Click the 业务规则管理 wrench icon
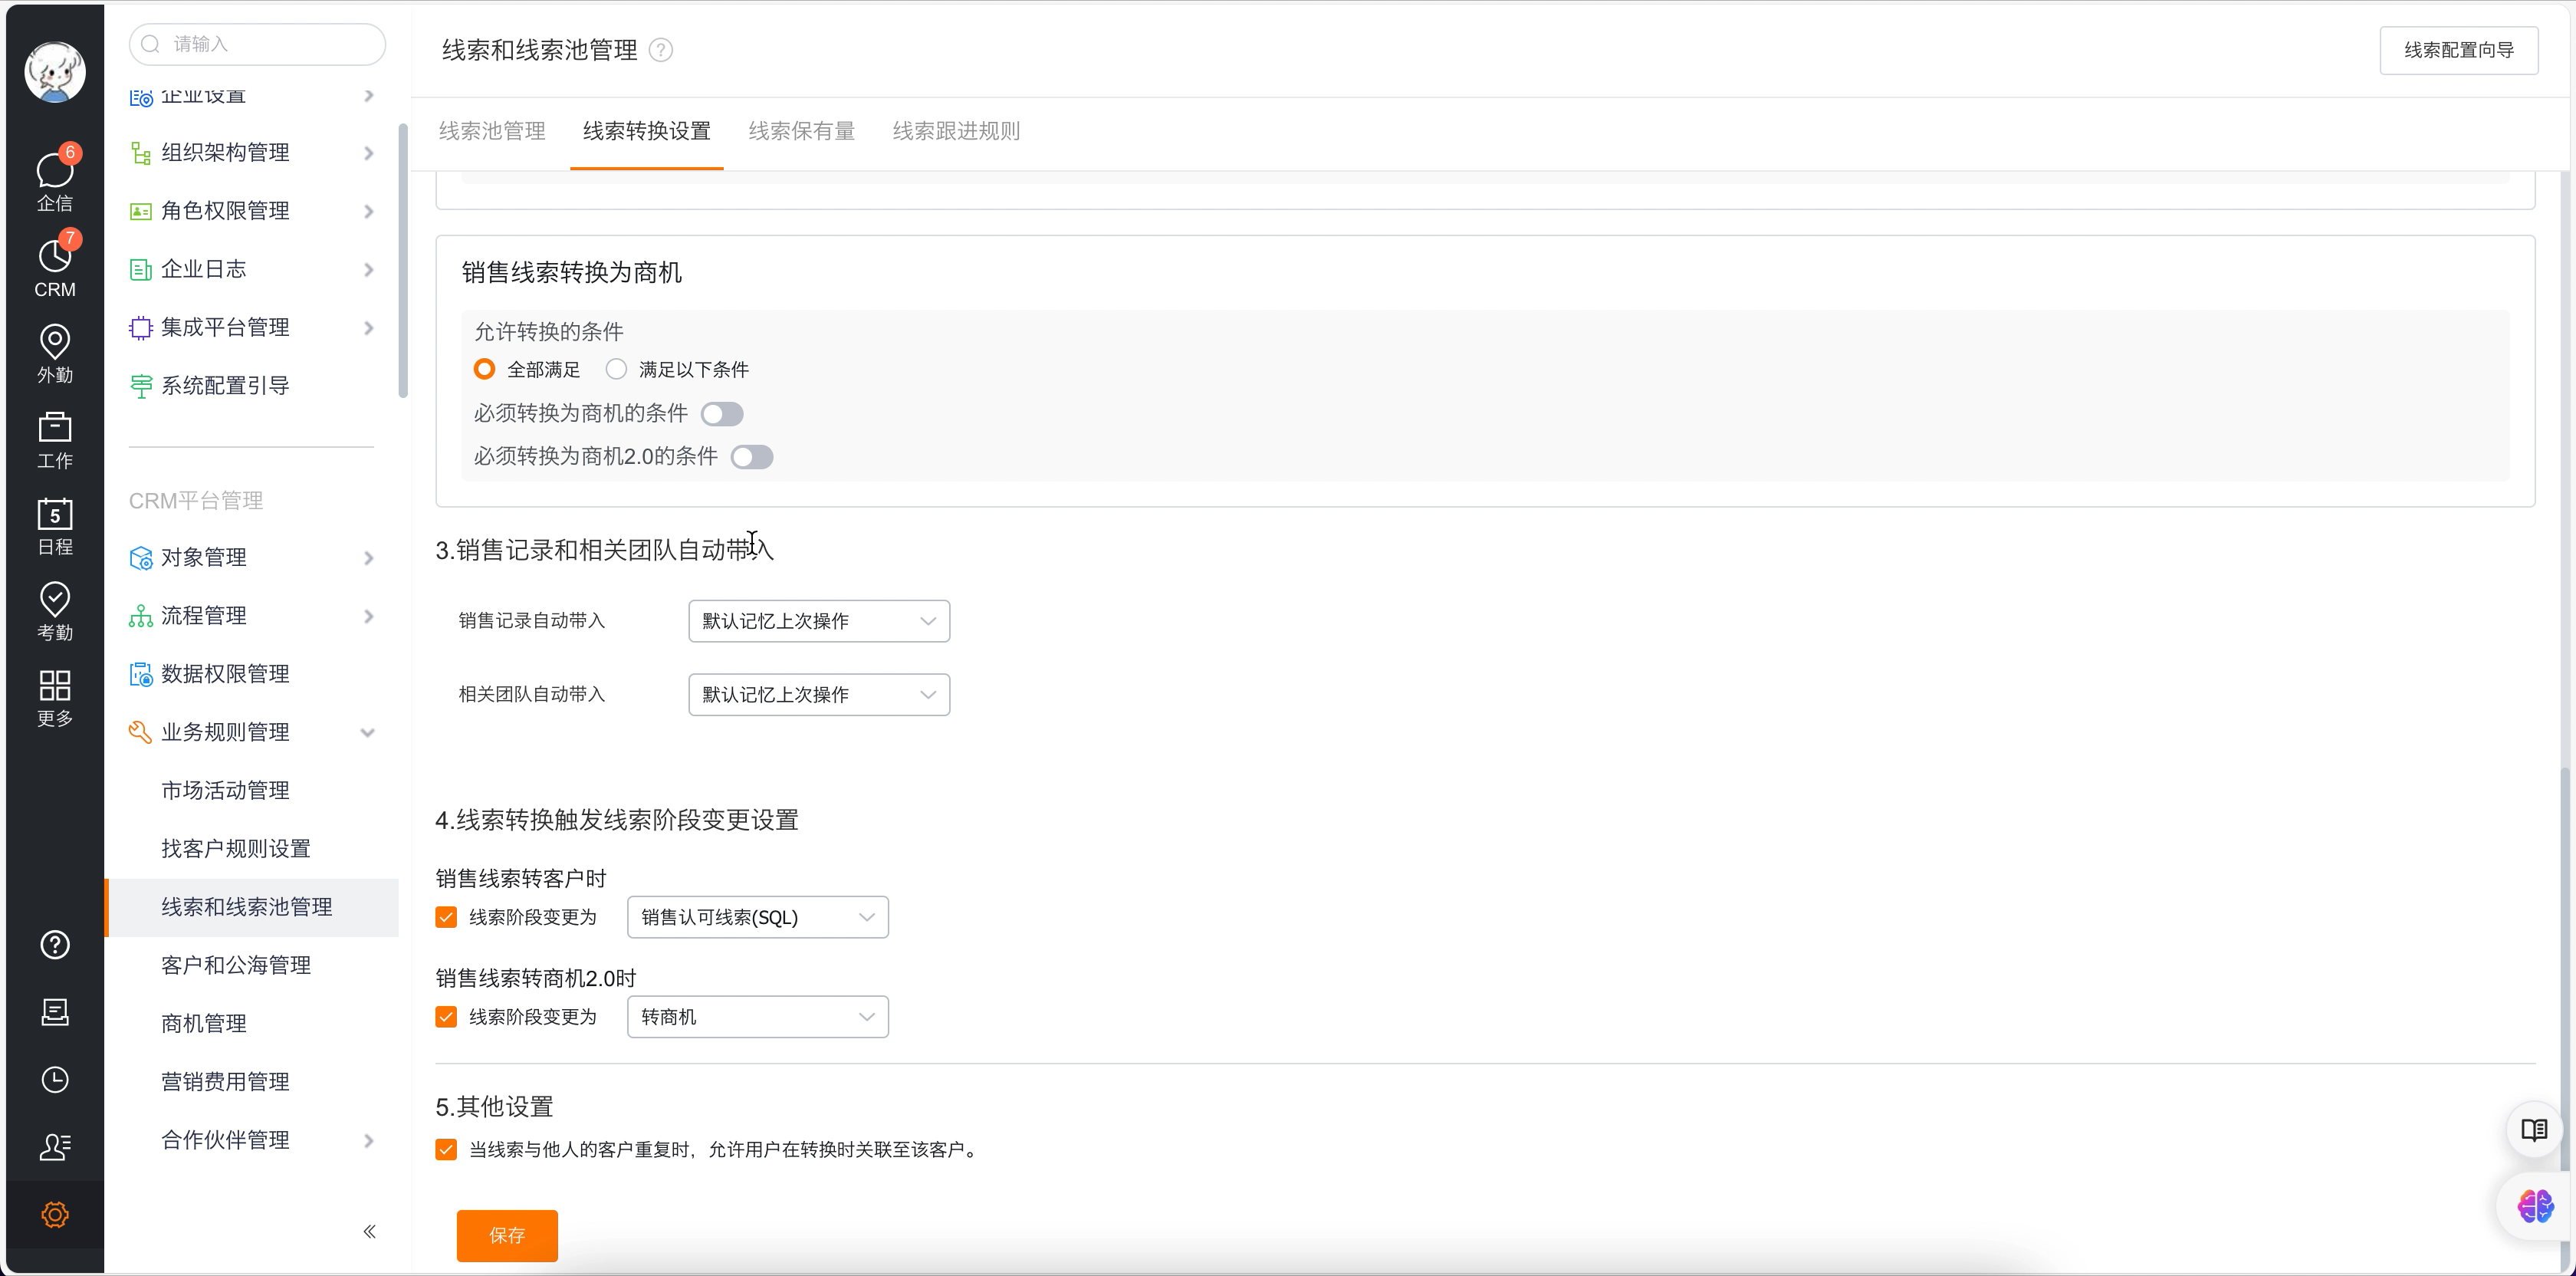The image size is (2576, 1276). click(x=141, y=733)
